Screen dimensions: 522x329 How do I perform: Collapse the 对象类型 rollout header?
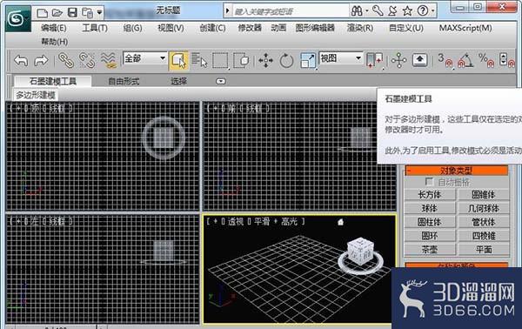[x=456, y=171]
